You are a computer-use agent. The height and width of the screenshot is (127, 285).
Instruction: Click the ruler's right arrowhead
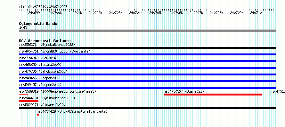275,10
